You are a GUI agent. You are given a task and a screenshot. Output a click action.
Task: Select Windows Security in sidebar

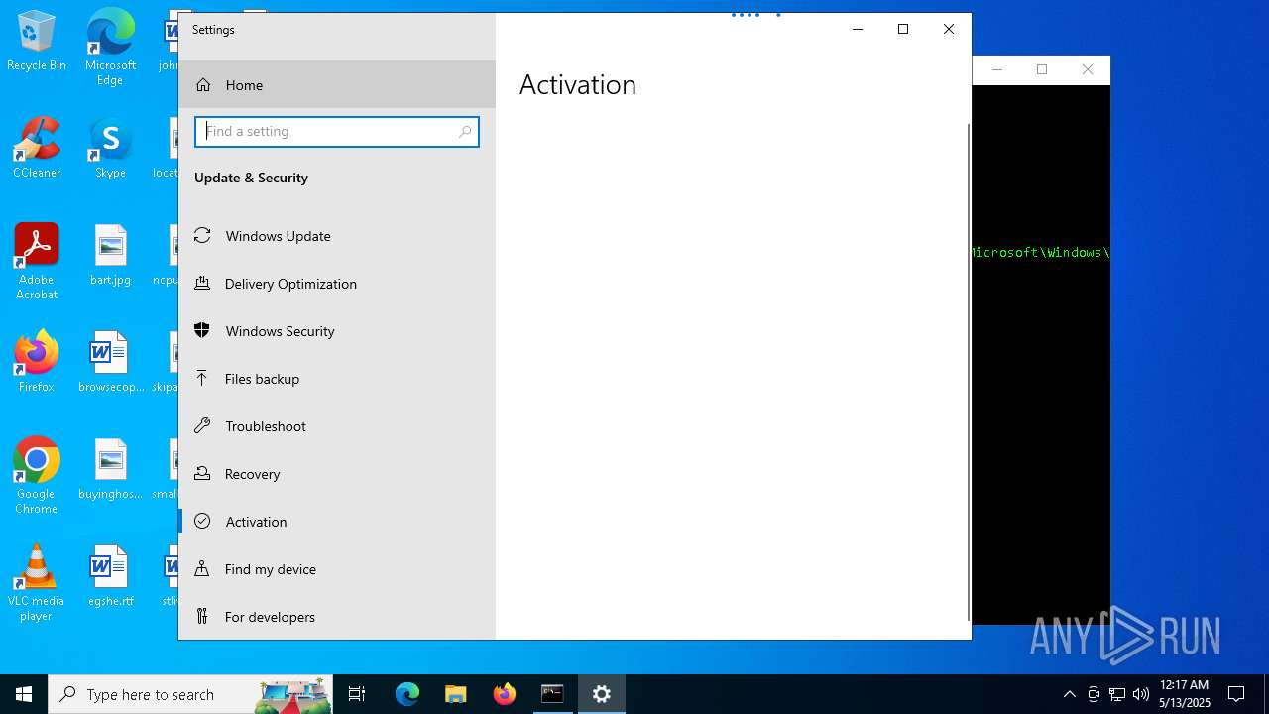337,331
